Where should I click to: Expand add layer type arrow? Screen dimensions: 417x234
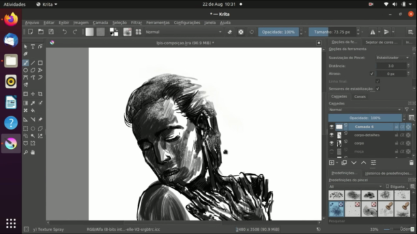click(x=338, y=163)
